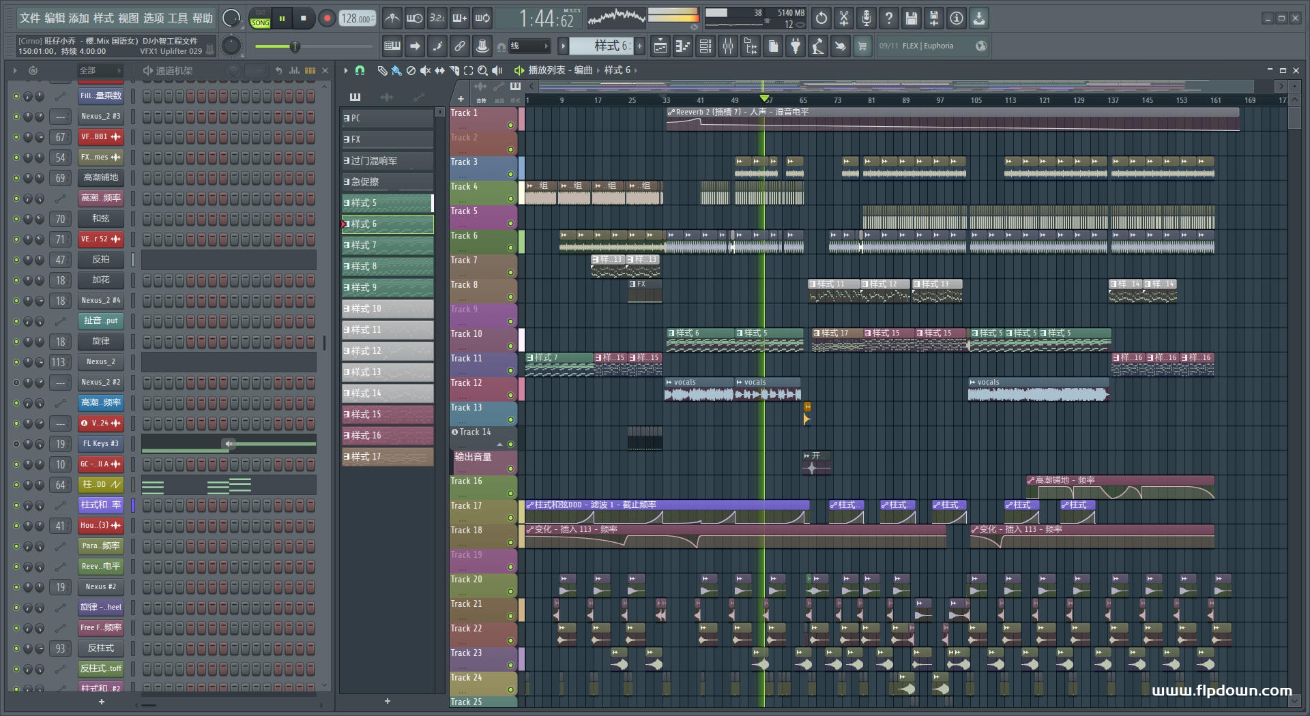Click the microphone recording icon
1310x716 pixels.
point(866,18)
